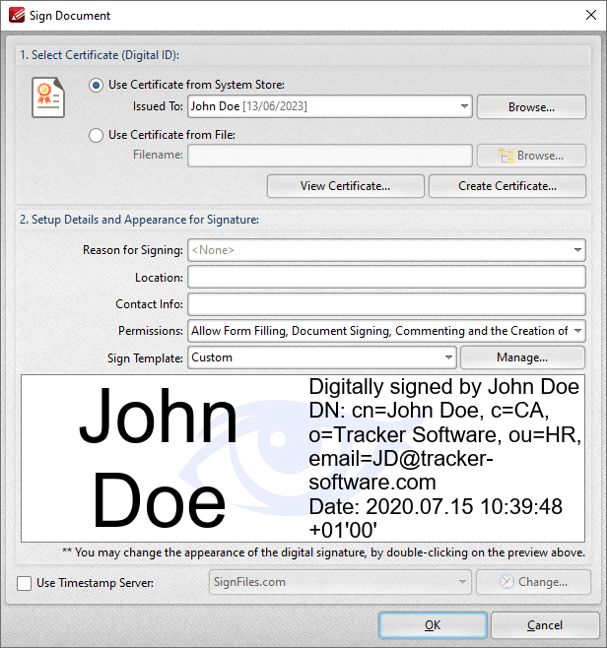Image resolution: width=607 pixels, height=648 pixels.
Task: Click the '1. Select Certificate (Digital ID):' heading
Action: point(100,55)
